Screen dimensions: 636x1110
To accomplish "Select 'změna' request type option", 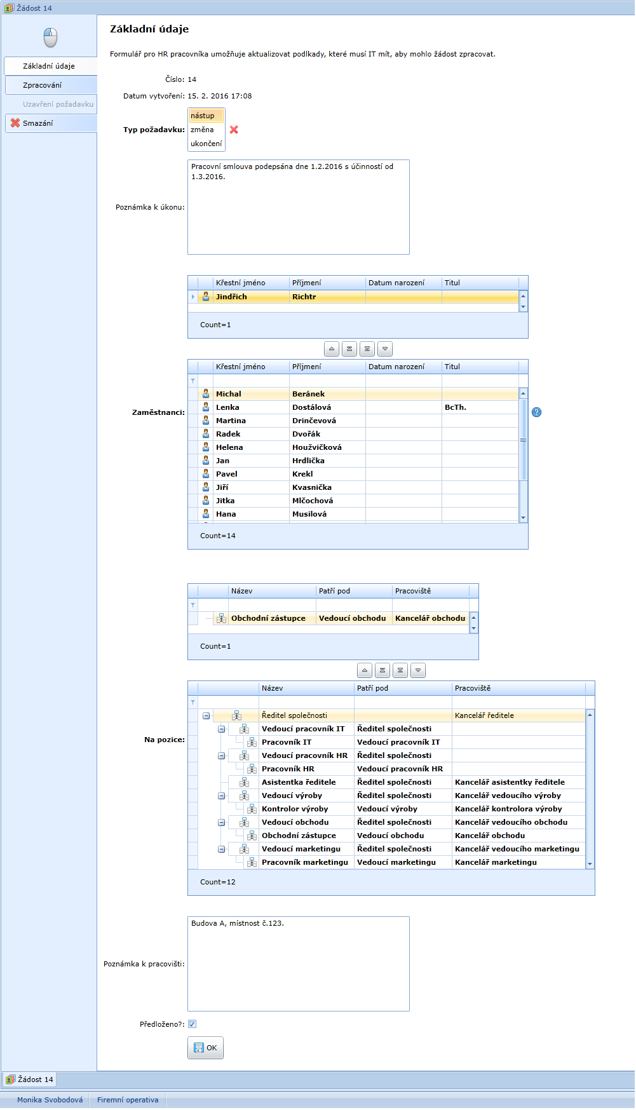I will point(203,130).
